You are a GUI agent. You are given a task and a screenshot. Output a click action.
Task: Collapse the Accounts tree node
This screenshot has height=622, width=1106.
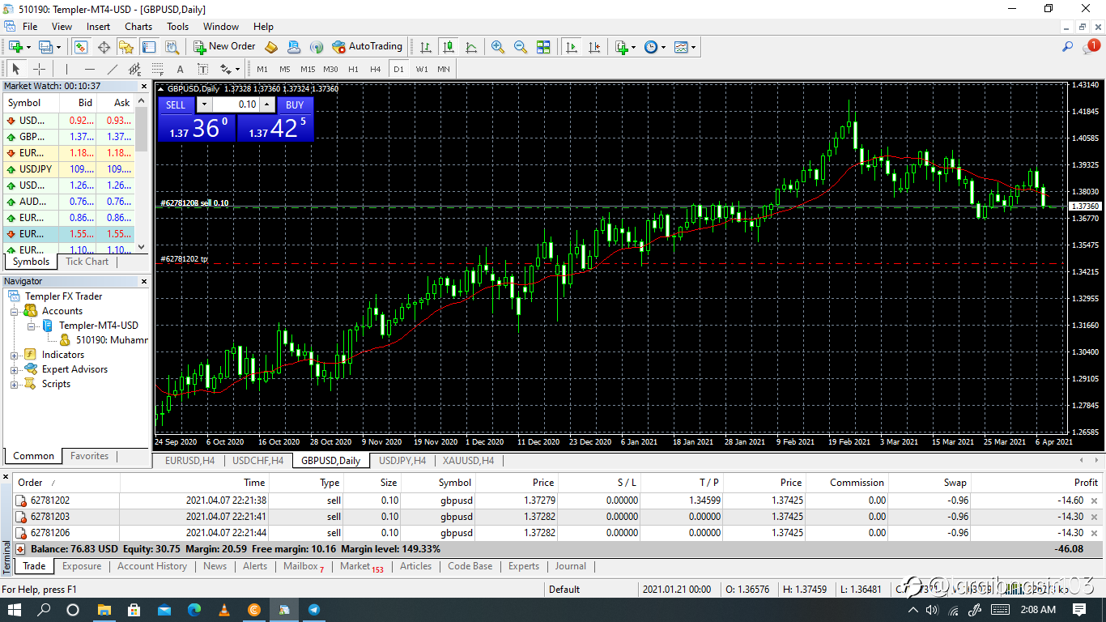pos(14,311)
